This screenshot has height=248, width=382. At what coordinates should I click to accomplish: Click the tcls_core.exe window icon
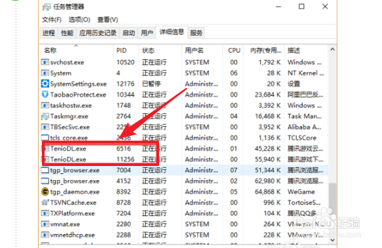pyautogui.click(x=45, y=138)
